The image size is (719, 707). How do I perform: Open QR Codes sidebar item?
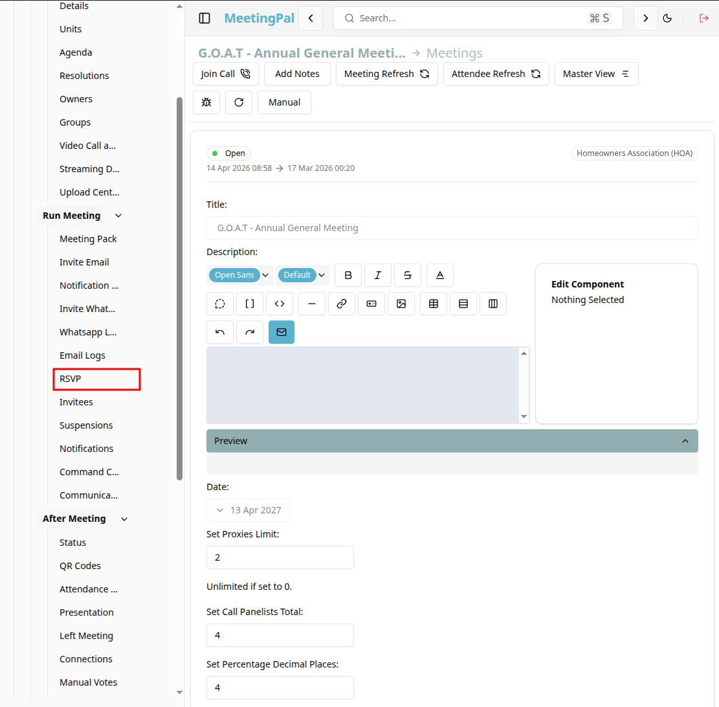pos(80,566)
